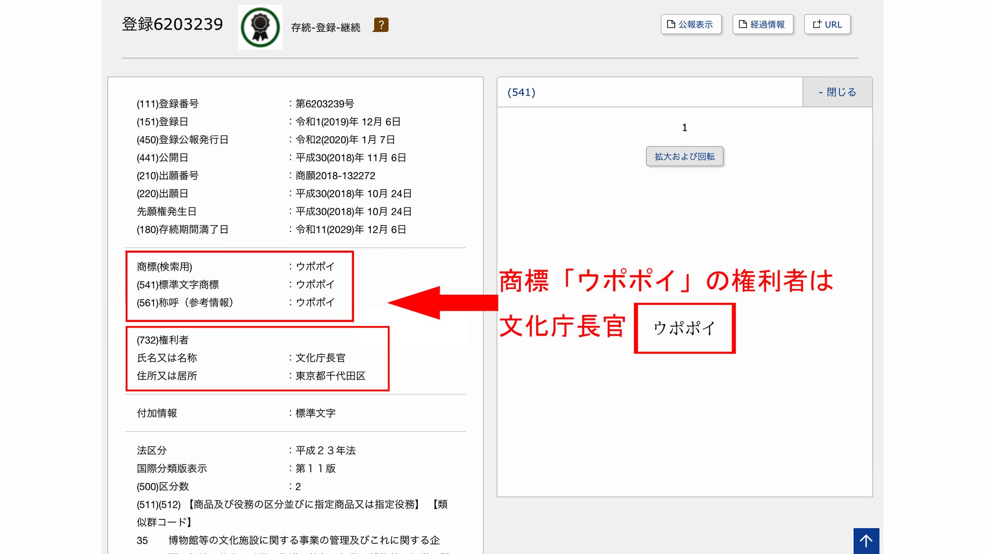This screenshot has height=554, width=985.
Task: Click the 公報表示 gazette button
Action: pyautogui.click(x=691, y=25)
